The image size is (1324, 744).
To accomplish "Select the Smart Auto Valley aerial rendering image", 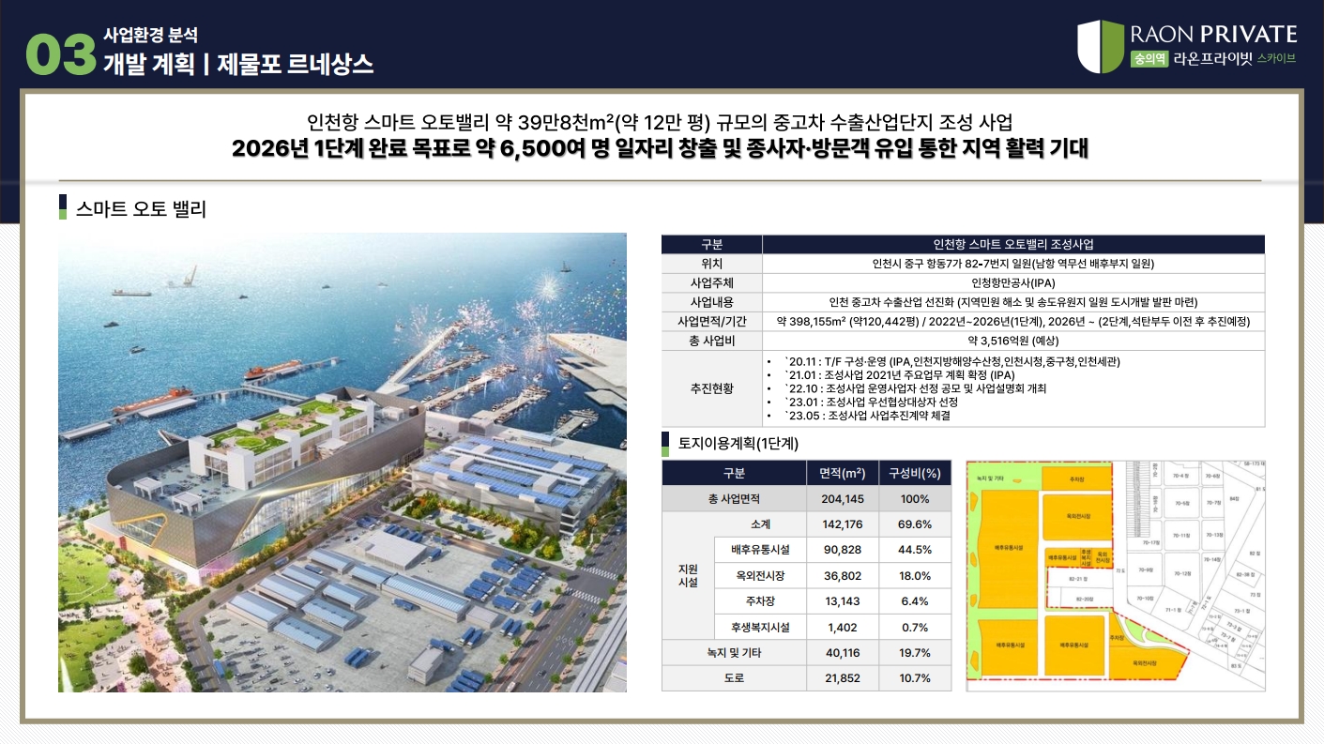I will click(342, 463).
